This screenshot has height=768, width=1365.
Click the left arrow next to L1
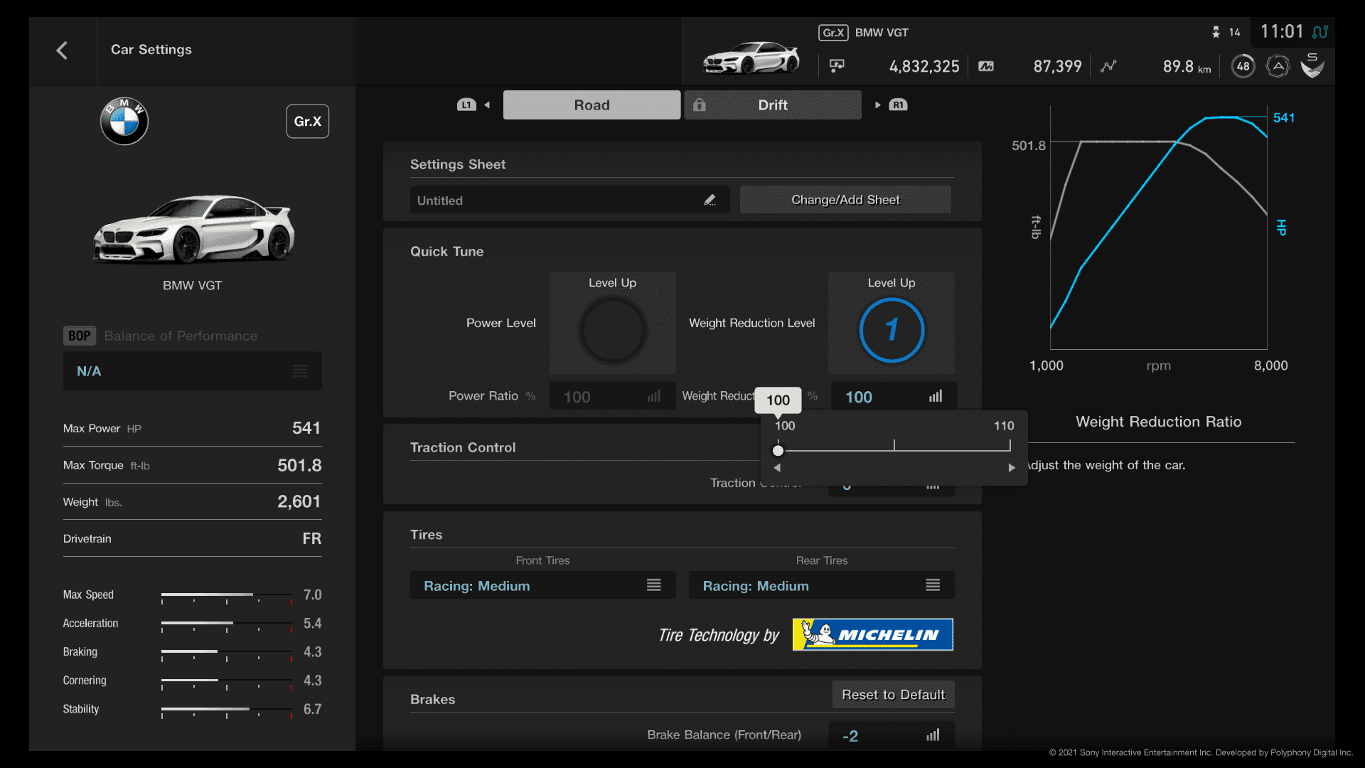(487, 105)
